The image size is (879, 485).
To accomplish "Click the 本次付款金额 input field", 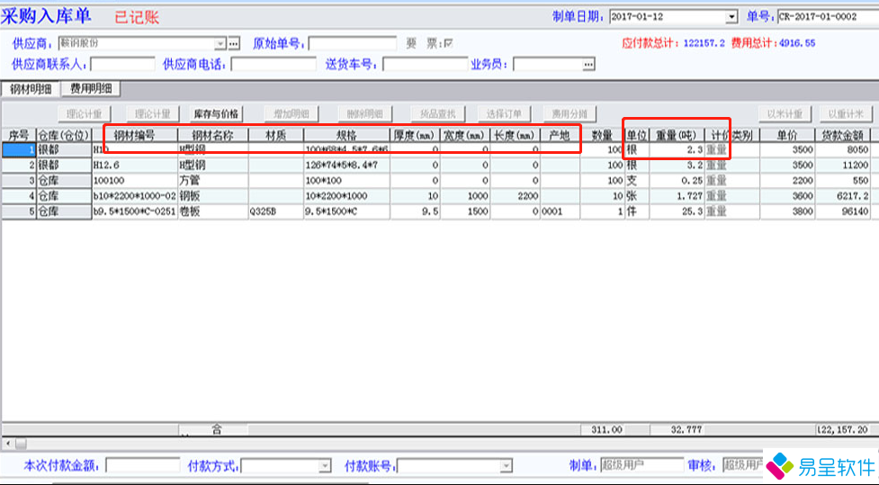I will [x=143, y=465].
